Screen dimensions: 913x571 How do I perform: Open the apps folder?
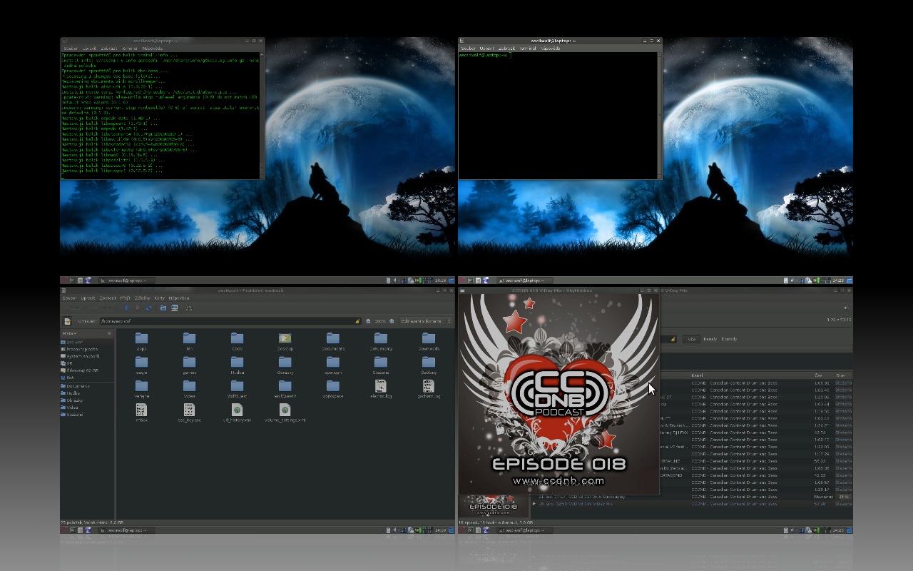coord(141,341)
